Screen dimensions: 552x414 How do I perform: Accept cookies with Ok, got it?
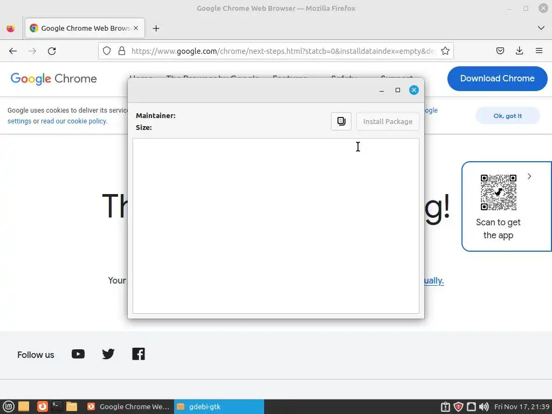pos(507,116)
